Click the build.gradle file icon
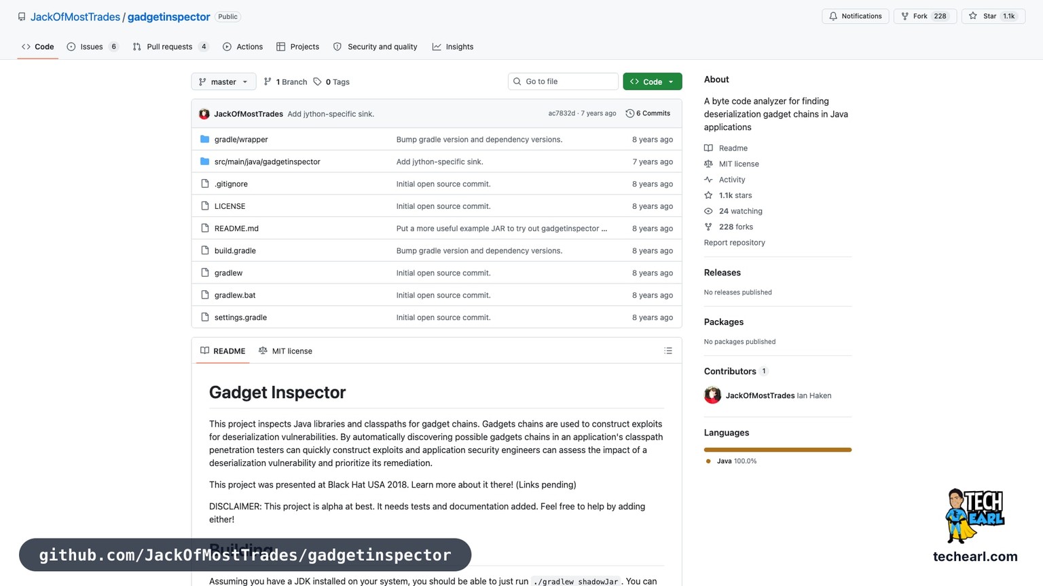The width and height of the screenshot is (1043, 586). click(204, 250)
